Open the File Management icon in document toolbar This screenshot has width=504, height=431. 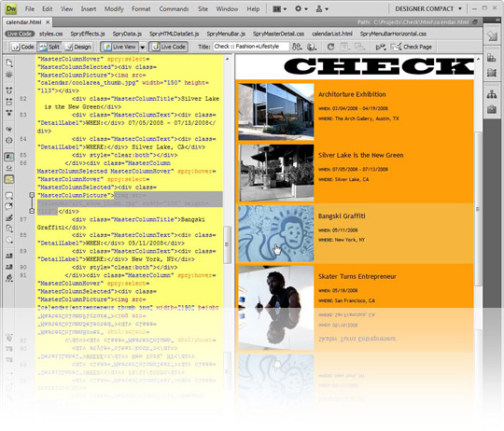tap(297, 47)
